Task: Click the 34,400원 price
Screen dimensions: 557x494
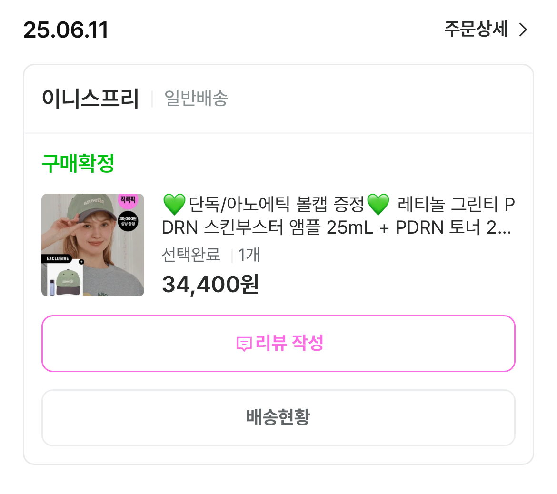Action: pyautogui.click(x=210, y=285)
